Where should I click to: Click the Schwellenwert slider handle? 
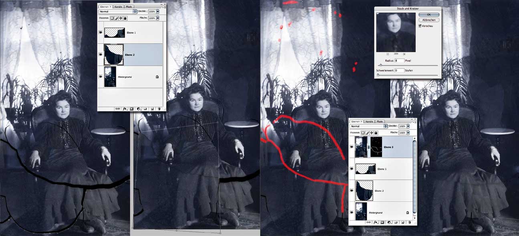coord(378,75)
